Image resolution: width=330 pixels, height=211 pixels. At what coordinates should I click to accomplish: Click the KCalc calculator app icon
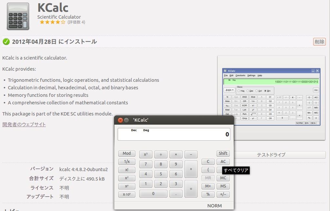point(18,16)
